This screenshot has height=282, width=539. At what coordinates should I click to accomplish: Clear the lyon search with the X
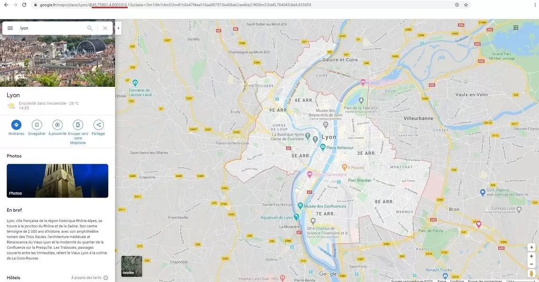(105, 28)
